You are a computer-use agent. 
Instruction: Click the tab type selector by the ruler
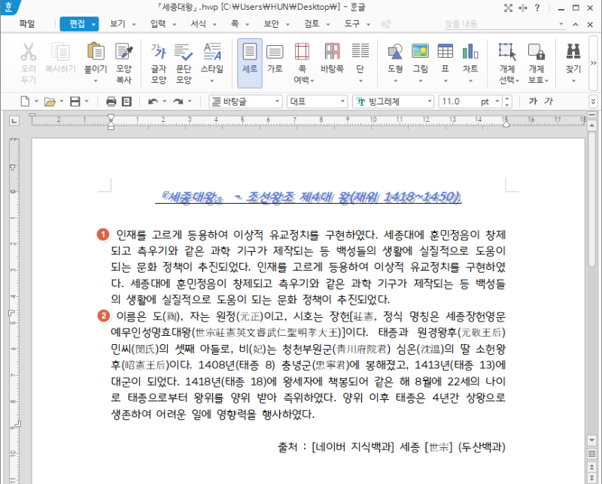point(14,121)
